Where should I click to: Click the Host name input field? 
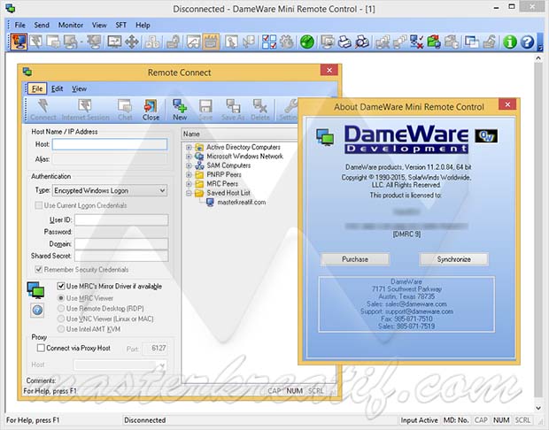point(110,144)
